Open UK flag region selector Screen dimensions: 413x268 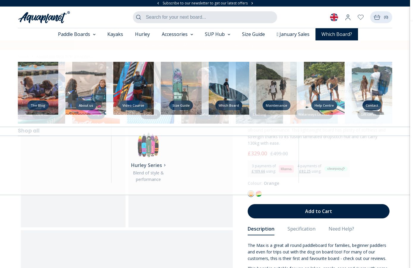click(x=334, y=17)
